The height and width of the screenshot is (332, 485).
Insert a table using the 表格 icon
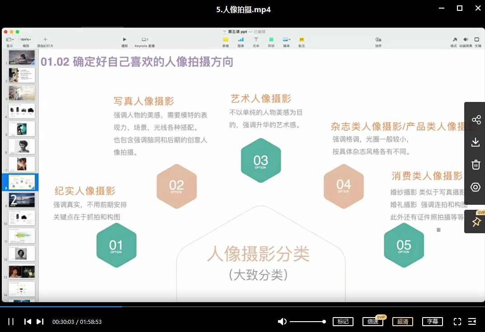(226, 40)
